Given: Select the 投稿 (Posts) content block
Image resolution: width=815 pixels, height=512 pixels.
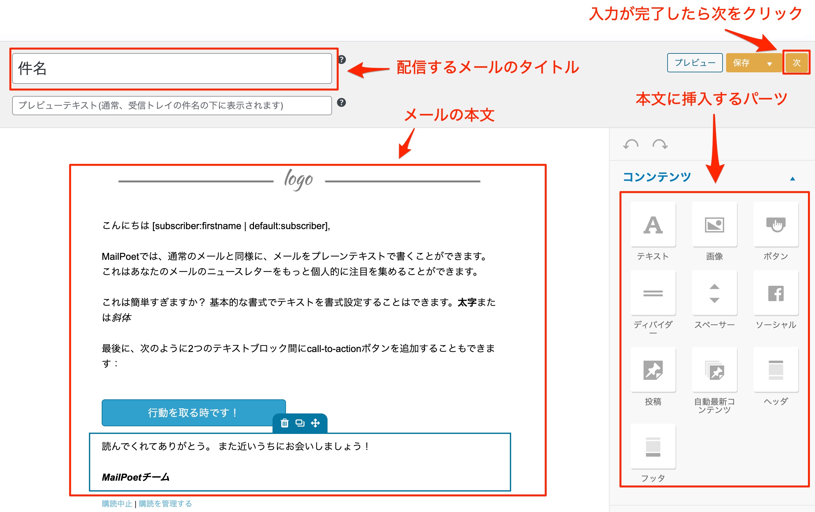Looking at the screenshot, I should click(x=653, y=370).
